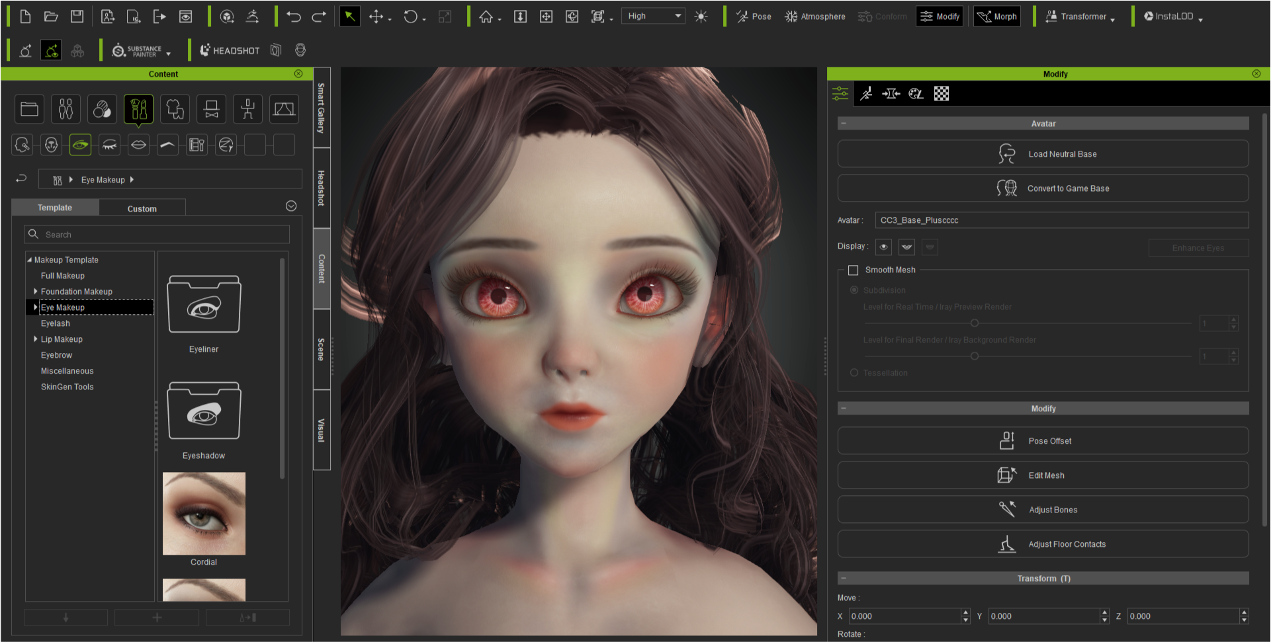This screenshot has width=1271, height=642.
Task: Toggle the Modify panel button in top toolbar
Action: coord(940,17)
